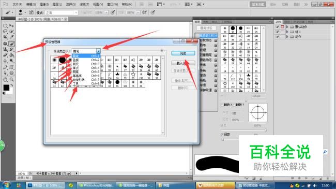This screenshot has width=336, height=189.
Task: Open the 文件(F) menu
Action: [18, 4]
